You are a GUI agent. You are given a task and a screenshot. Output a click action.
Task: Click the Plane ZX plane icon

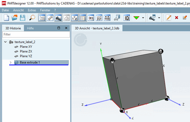[x=16, y=51]
